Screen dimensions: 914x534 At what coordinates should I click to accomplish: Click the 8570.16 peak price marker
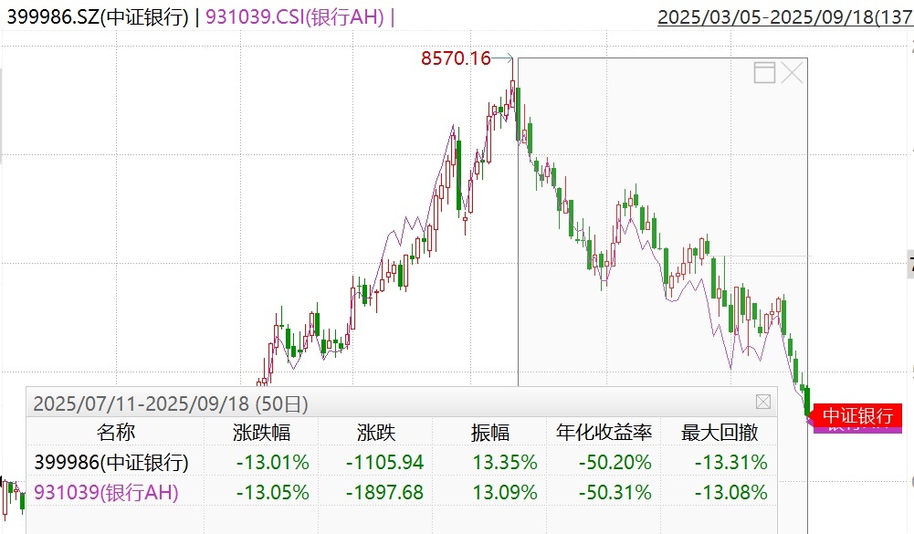pyautogui.click(x=455, y=58)
